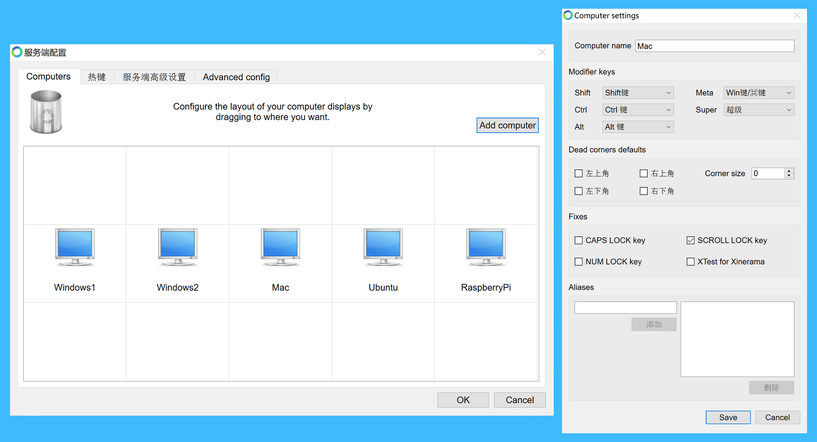This screenshot has height=442, width=817.
Task: Check the 左上角 dead corner option
Action: click(578, 173)
